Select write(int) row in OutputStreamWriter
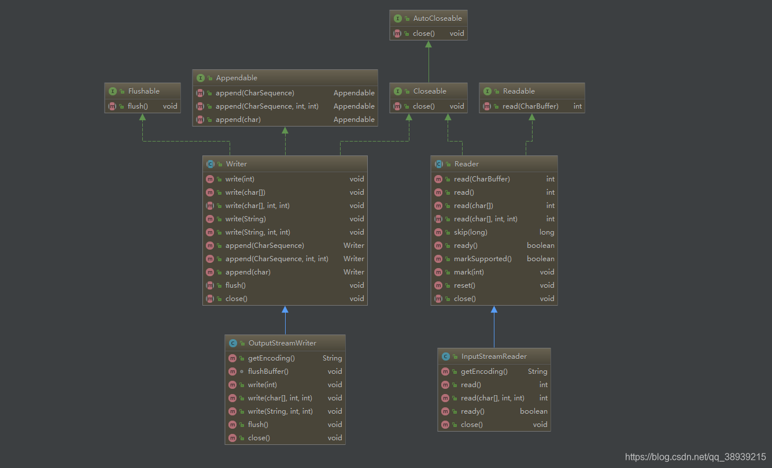This screenshot has width=772, height=468. [285, 385]
